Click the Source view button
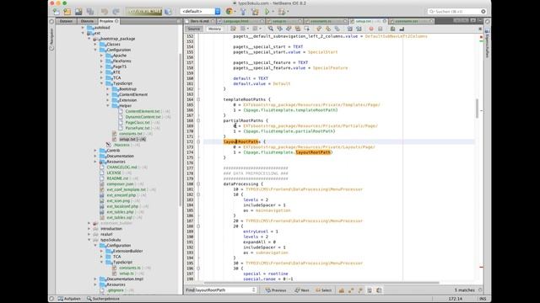 pos(193,29)
